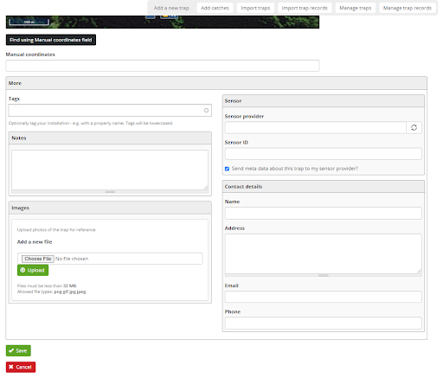
Task: Focus the Email input field
Action: [324, 297]
